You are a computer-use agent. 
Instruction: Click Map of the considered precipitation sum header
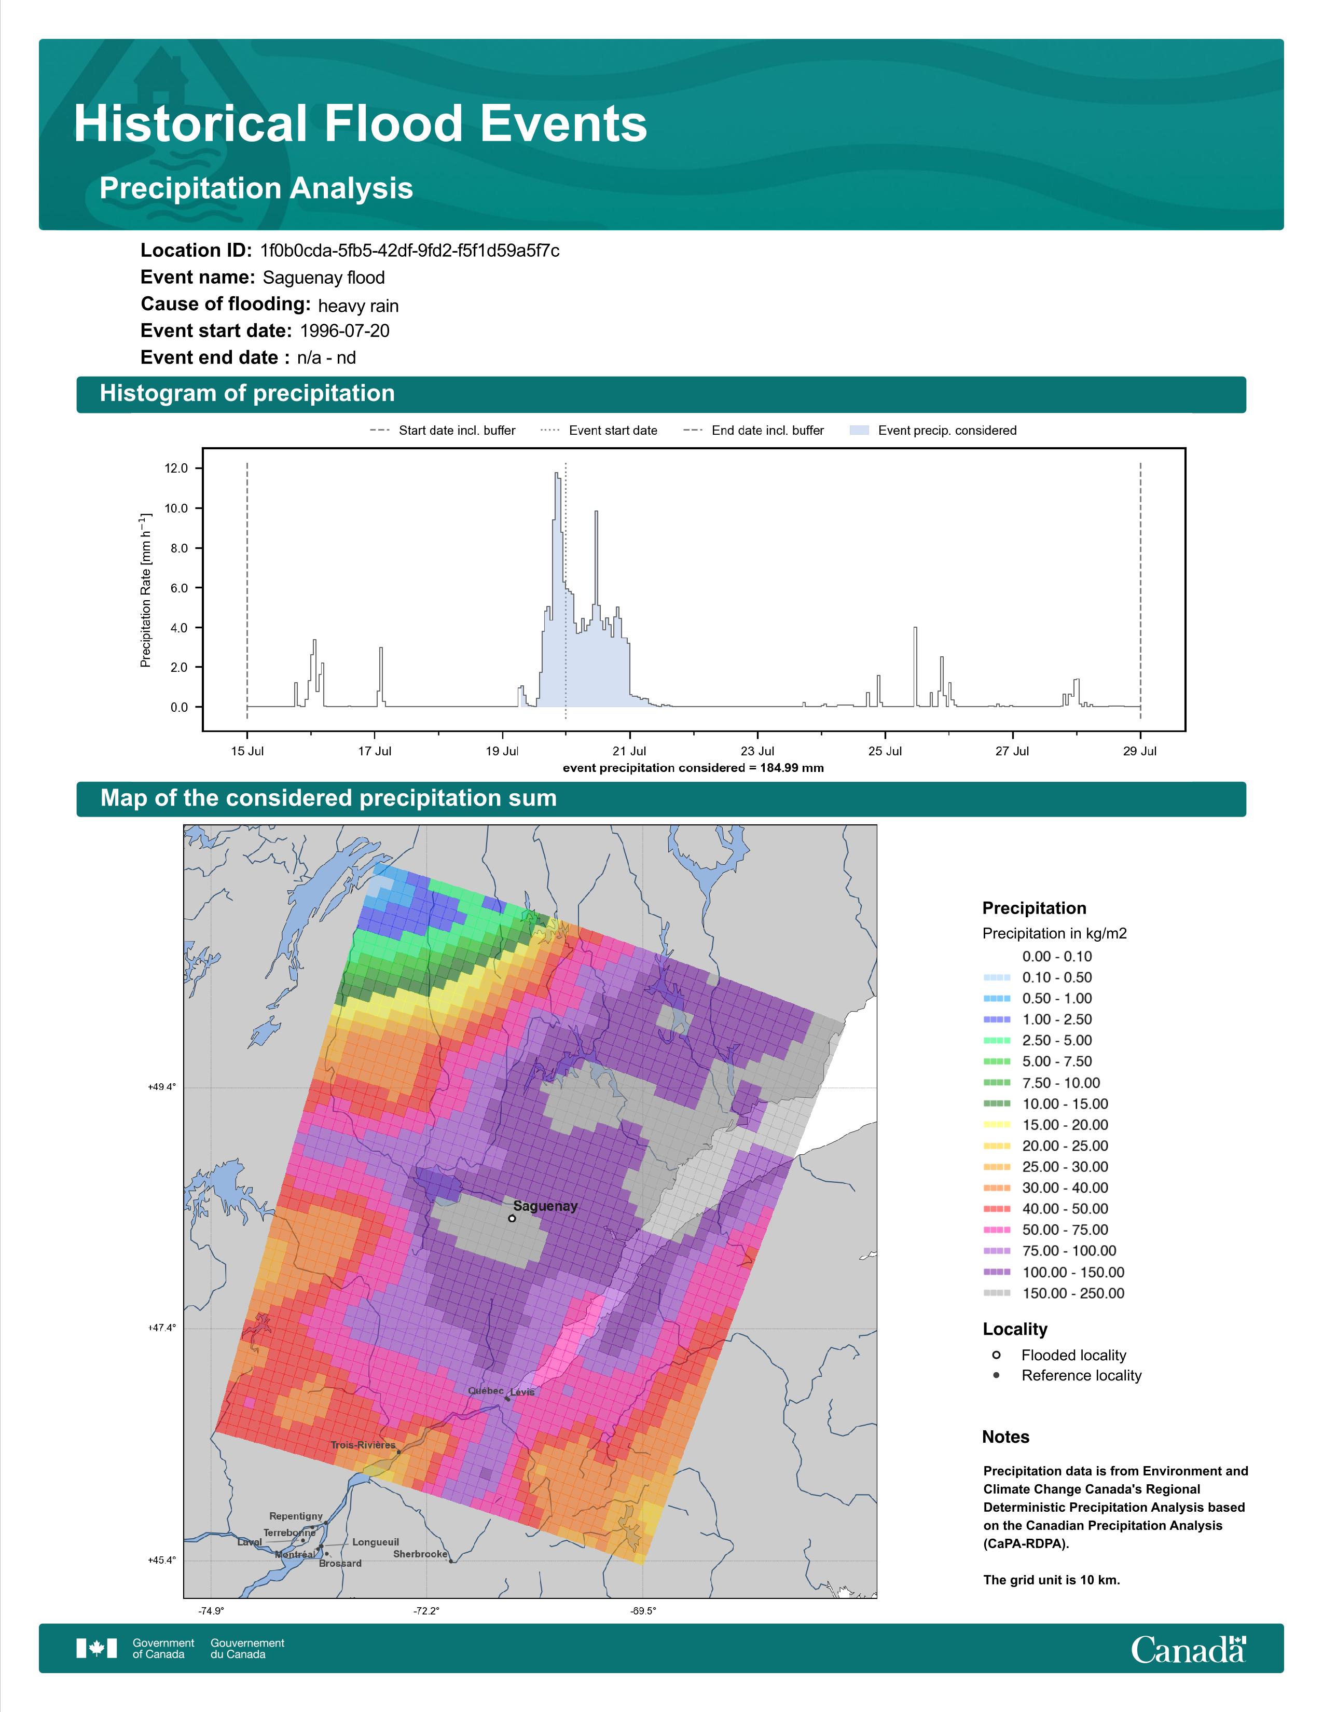pyautogui.click(x=660, y=799)
